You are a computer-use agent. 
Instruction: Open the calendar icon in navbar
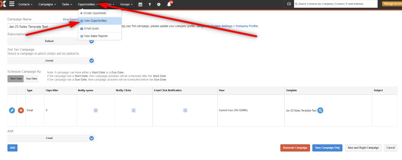(140, 4)
